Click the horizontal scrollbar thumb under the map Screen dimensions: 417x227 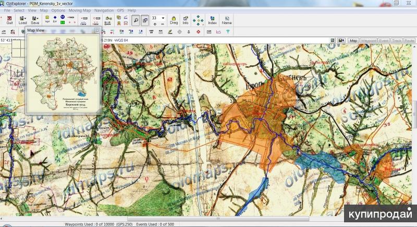point(218,219)
